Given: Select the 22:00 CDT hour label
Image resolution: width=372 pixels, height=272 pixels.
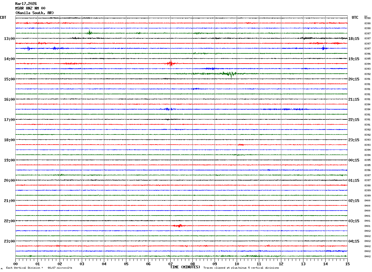Looking at the screenshot, I should 9,221.
